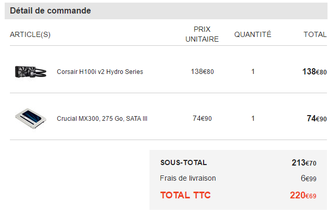328x214 pixels.
Task: Select the QUANTITÉ column header
Action: [253, 34]
